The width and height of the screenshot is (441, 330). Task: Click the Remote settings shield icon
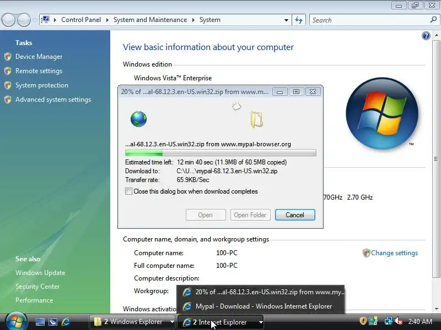click(x=8, y=71)
